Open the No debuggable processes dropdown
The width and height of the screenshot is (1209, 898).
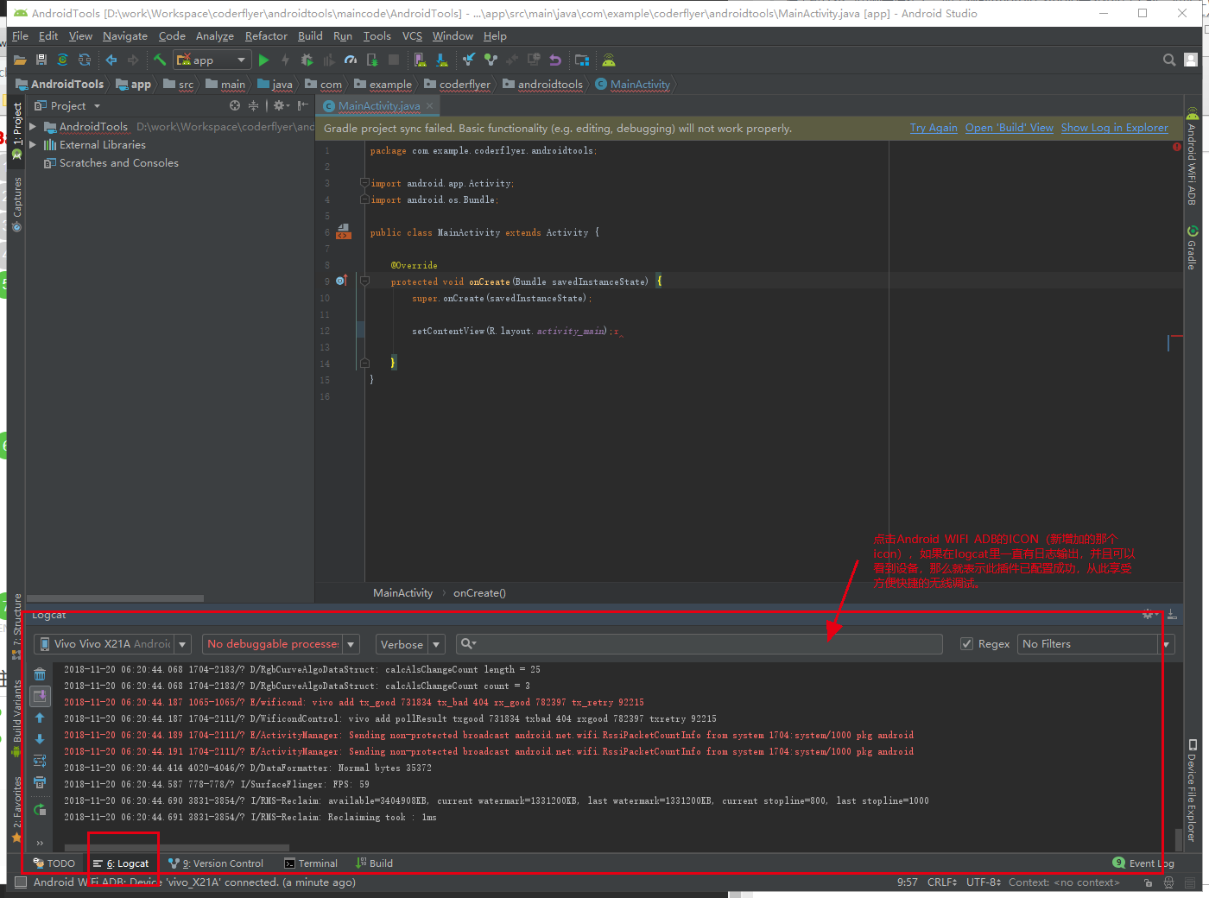pyautogui.click(x=281, y=644)
